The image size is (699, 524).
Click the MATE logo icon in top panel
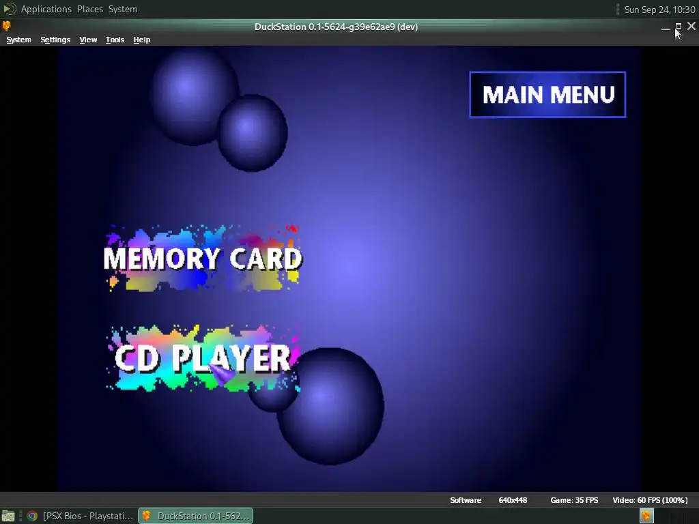click(10, 9)
